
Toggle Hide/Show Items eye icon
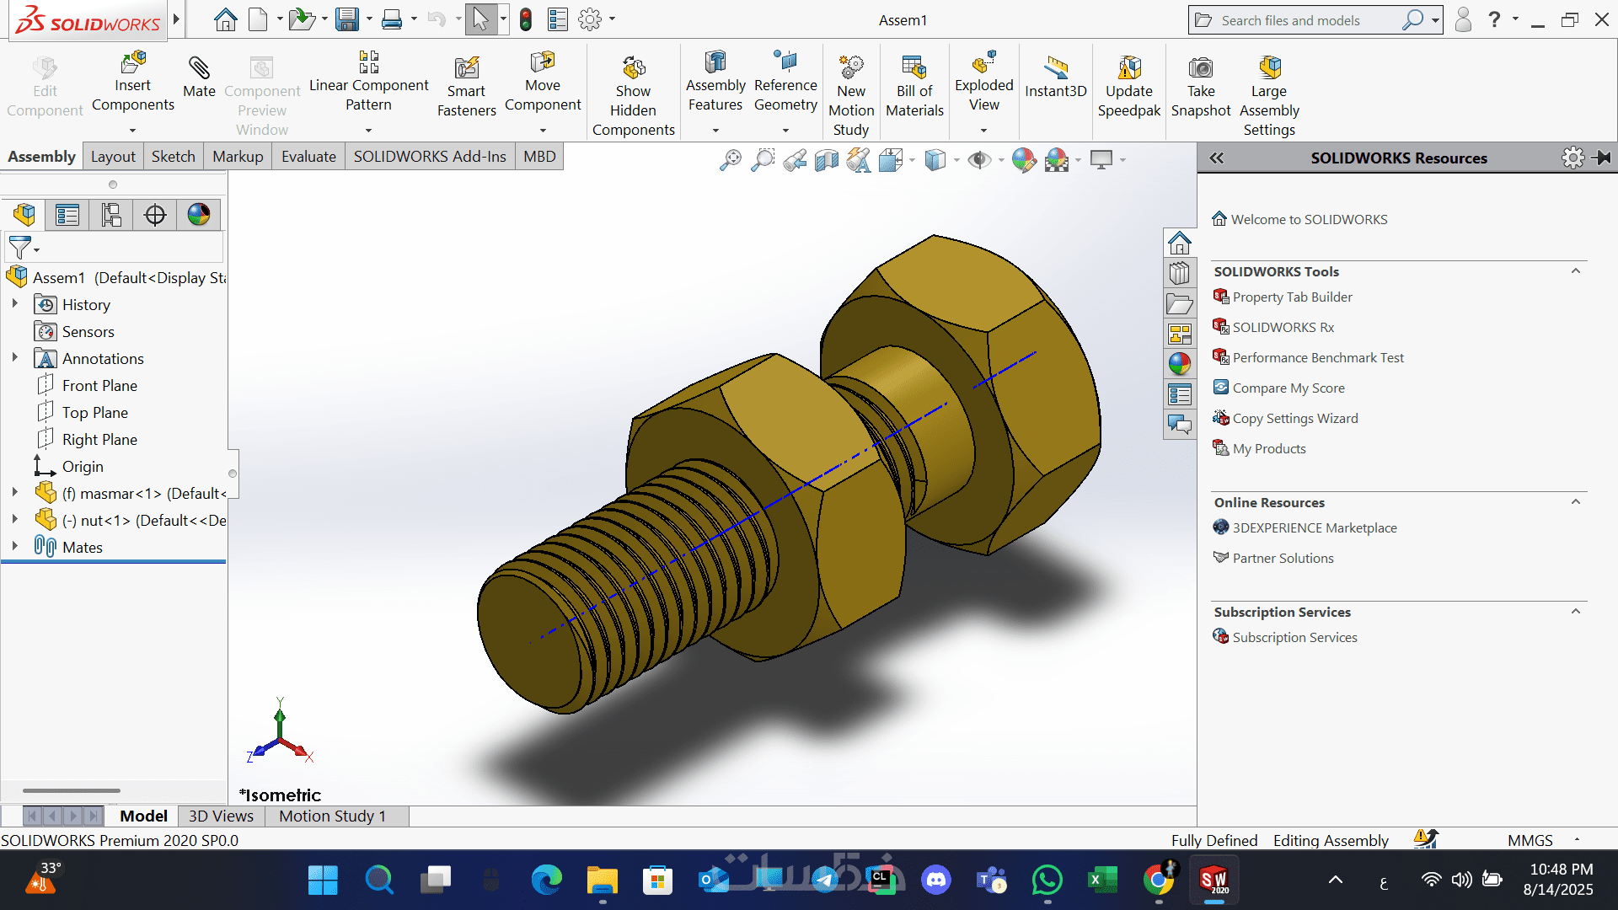[x=978, y=159]
